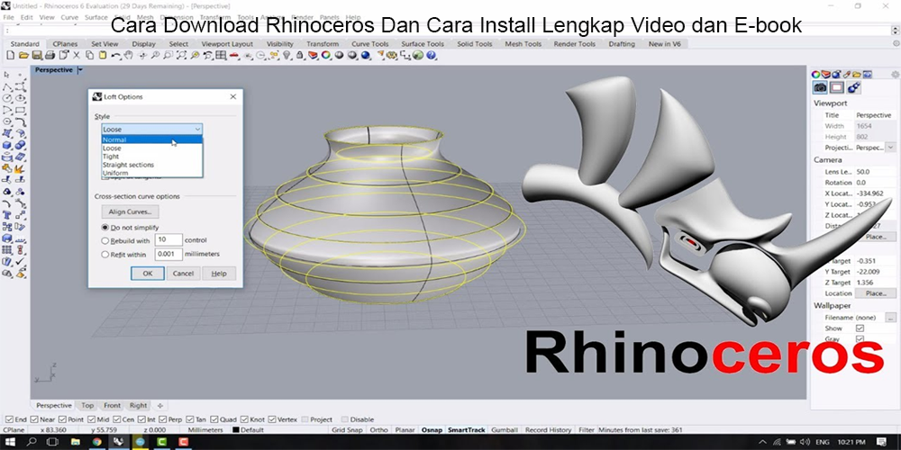Select the arrow pointer tool in left sidebar
The image size is (901, 450).
pyautogui.click(x=7, y=76)
